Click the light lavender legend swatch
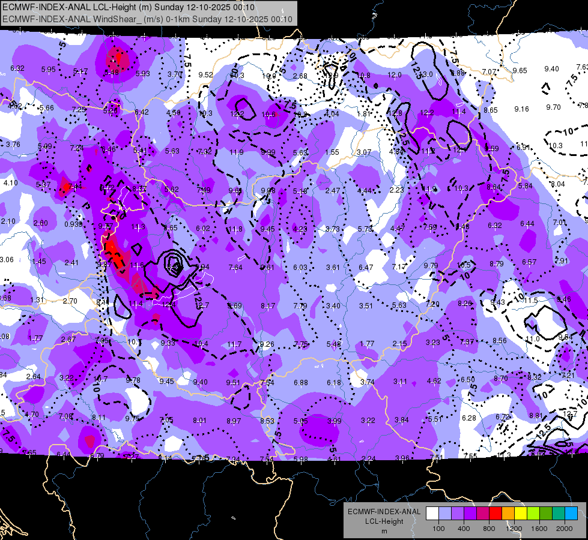Image resolution: width=588 pixels, height=540 pixels. (x=445, y=513)
